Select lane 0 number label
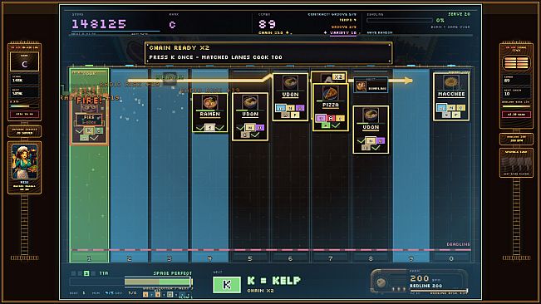Viewport: 541px width, 304px height. click(x=451, y=258)
